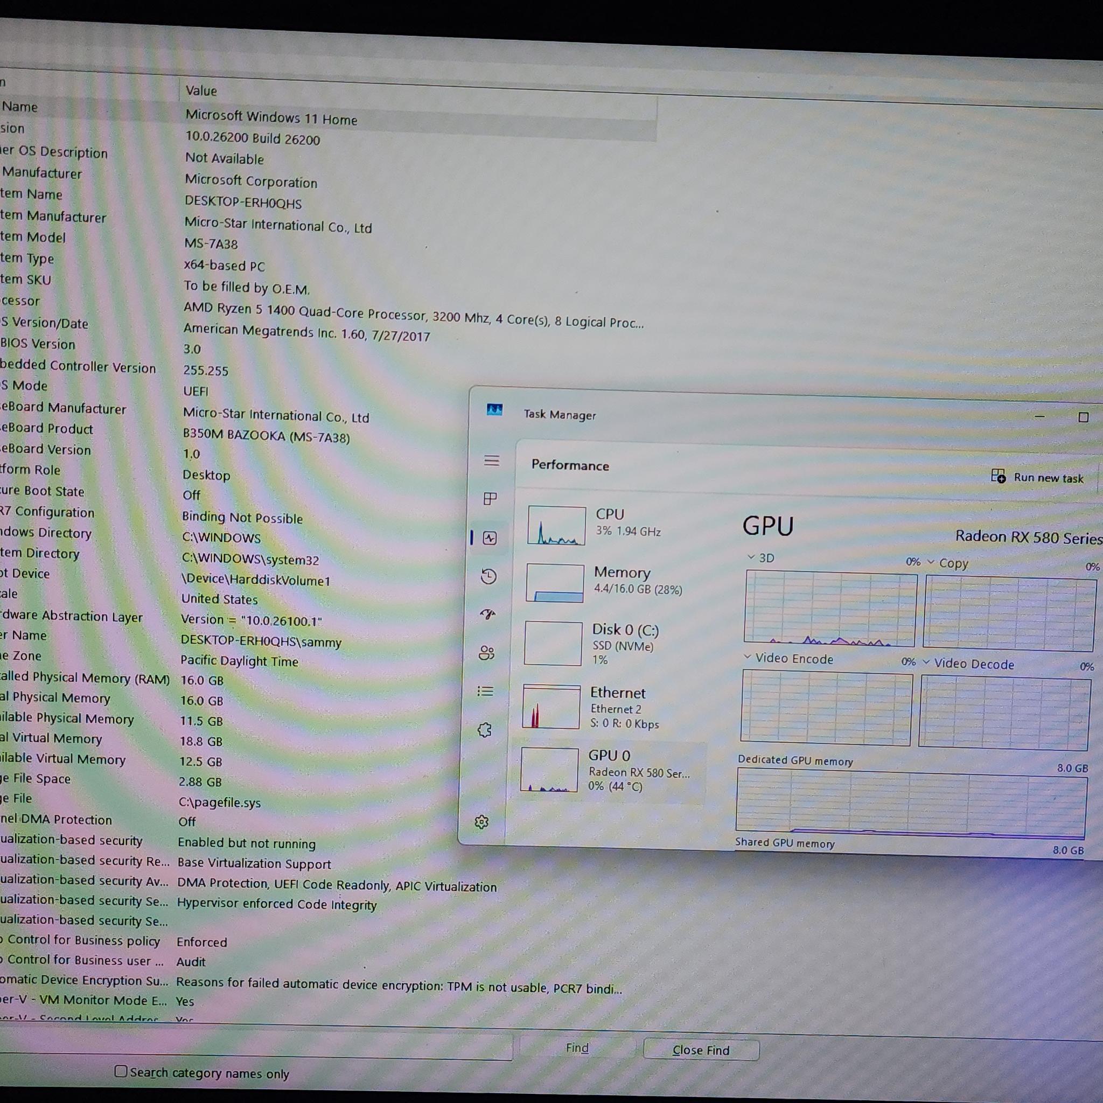Open the 3D engine dropdown chevron
The width and height of the screenshot is (1103, 1103).
(x=751, y=557)
